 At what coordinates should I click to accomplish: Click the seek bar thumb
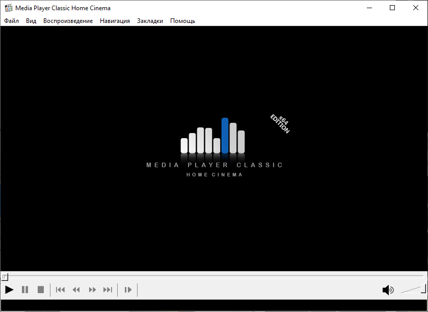(x=5, y=277)
